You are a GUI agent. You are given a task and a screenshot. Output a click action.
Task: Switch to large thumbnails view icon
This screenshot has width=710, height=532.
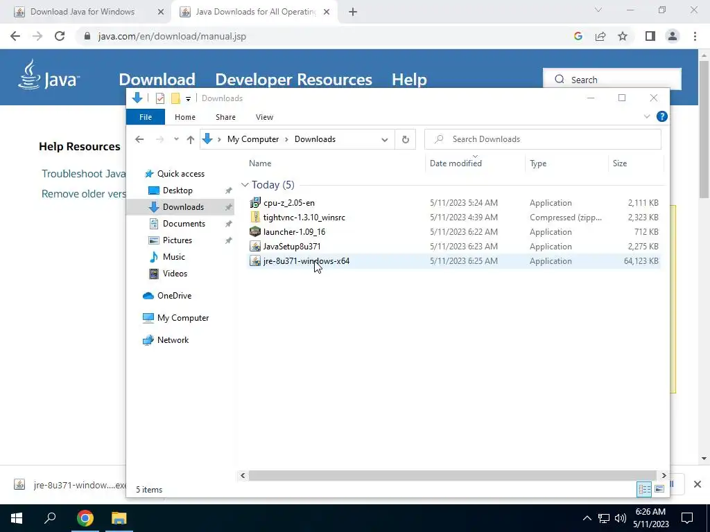[x=659, y=489]
